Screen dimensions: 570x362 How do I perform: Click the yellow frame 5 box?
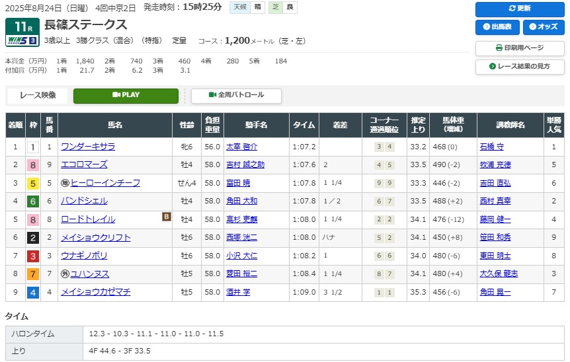pyautogui.click(x=32, y=183)
